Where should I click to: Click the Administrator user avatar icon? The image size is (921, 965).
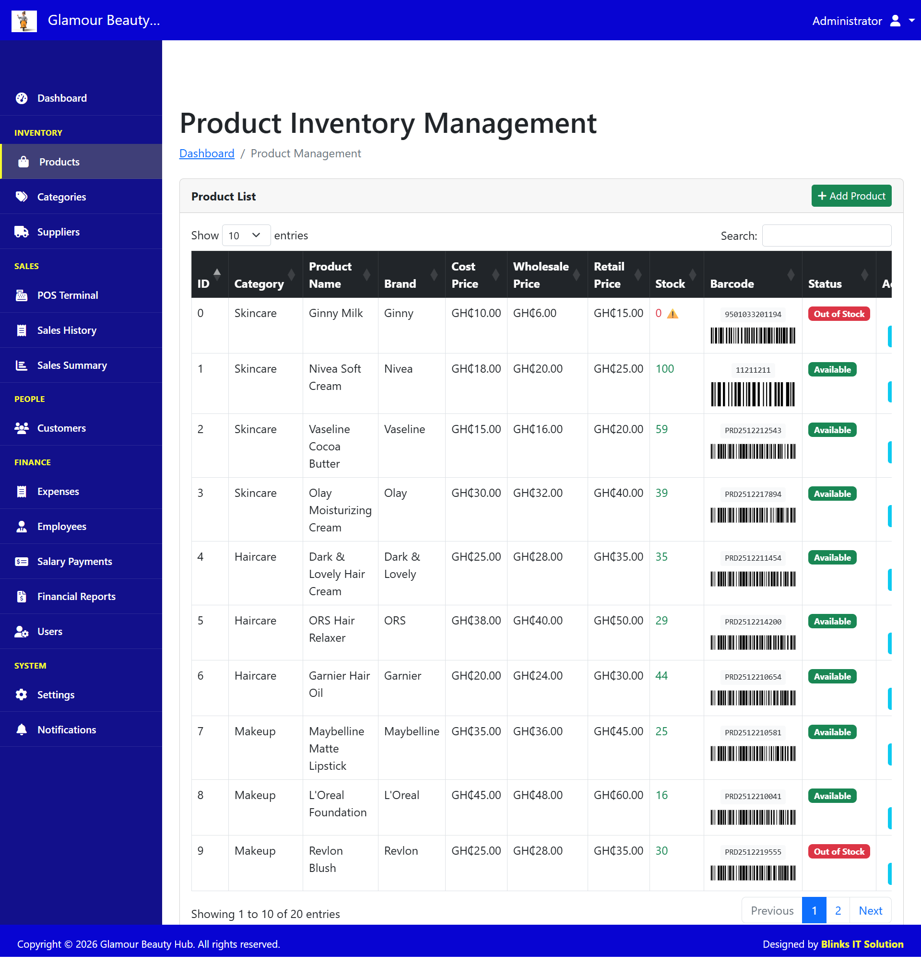(895, 21)
